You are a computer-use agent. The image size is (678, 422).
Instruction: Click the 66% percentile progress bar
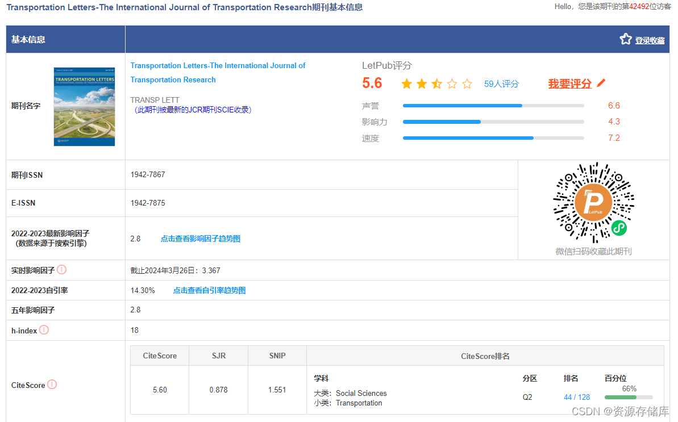pos(629,397)
